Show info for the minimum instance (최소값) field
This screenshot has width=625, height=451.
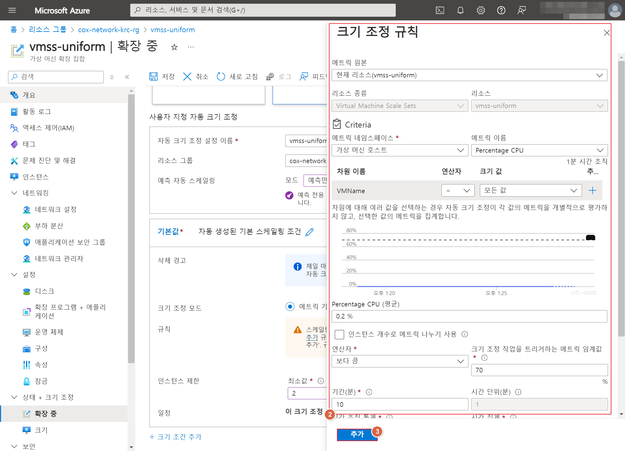pyautogui.click(x=321, y=381)
